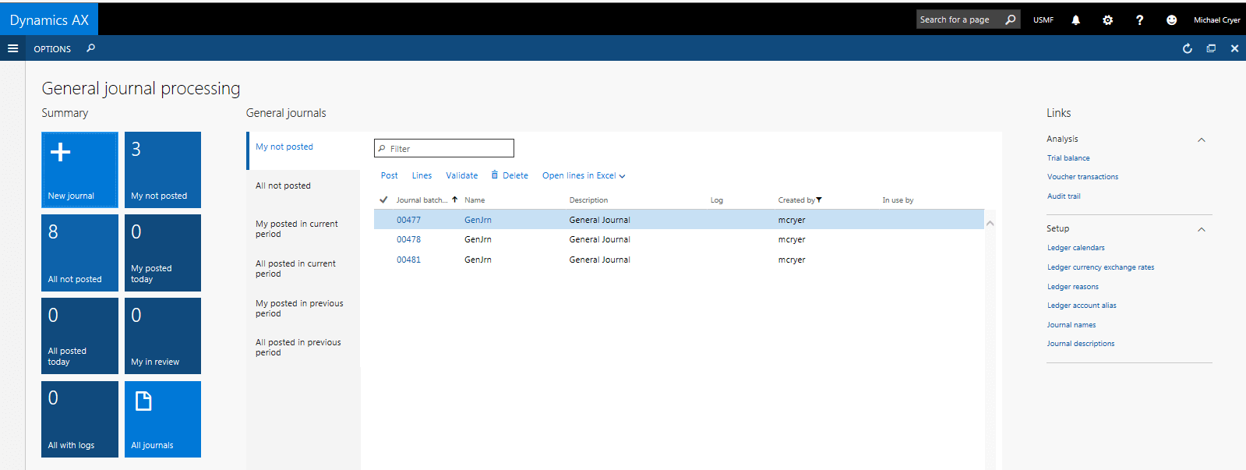Expand the Open lines in Excel dropdown
Viewport: 1246px width, 470px height.
point(584,176)
